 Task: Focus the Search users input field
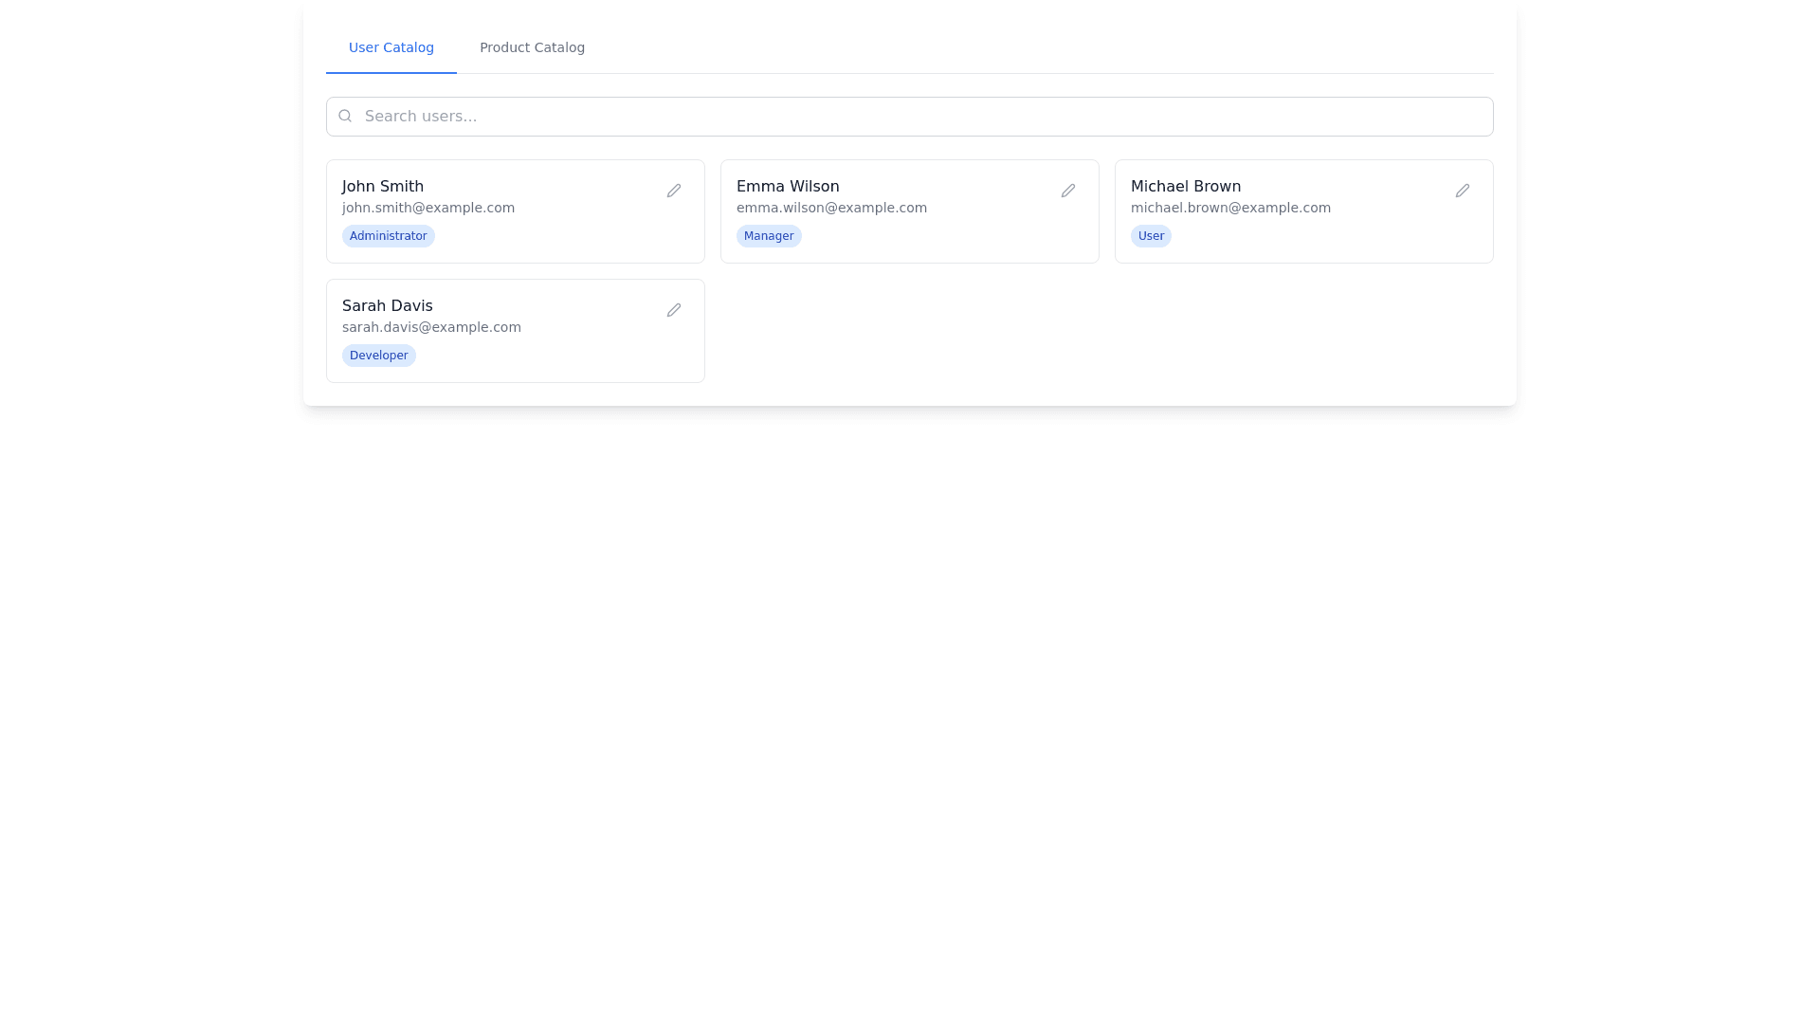(910, 116)
